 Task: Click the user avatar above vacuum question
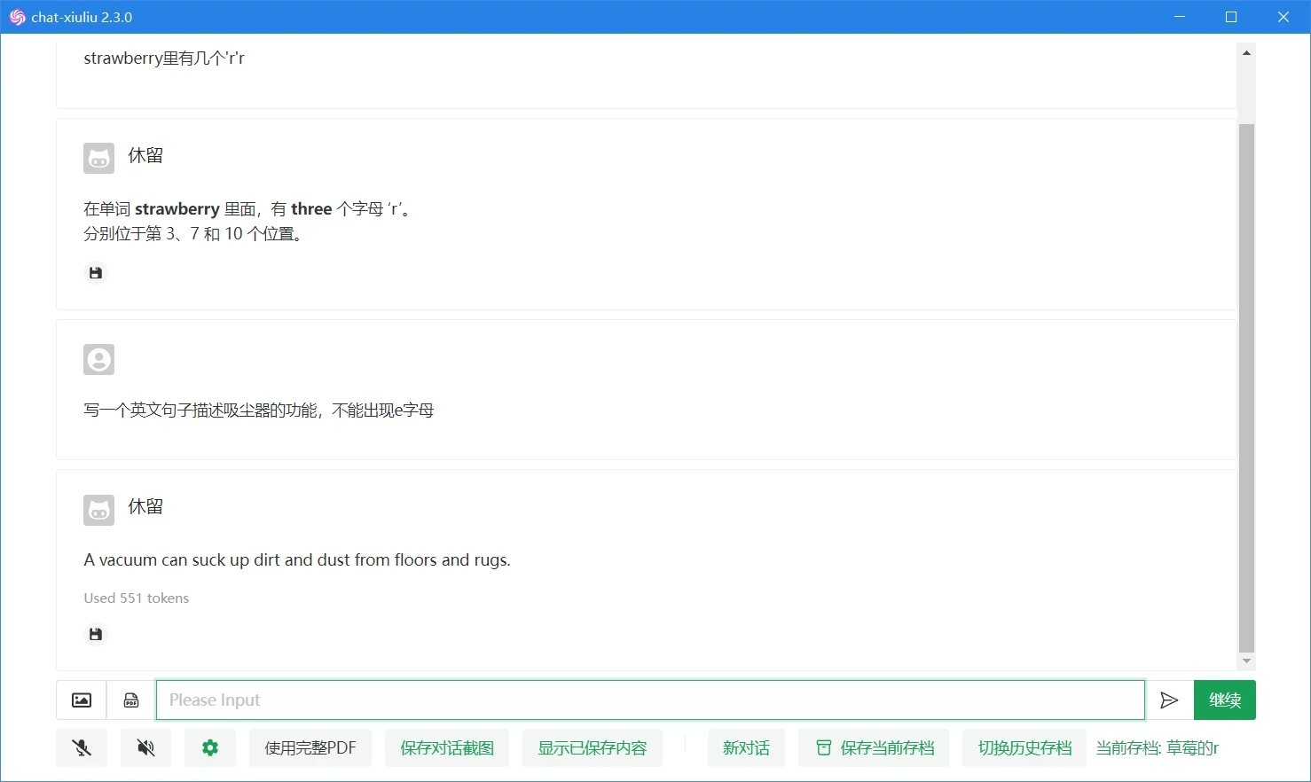pos(99,360)
